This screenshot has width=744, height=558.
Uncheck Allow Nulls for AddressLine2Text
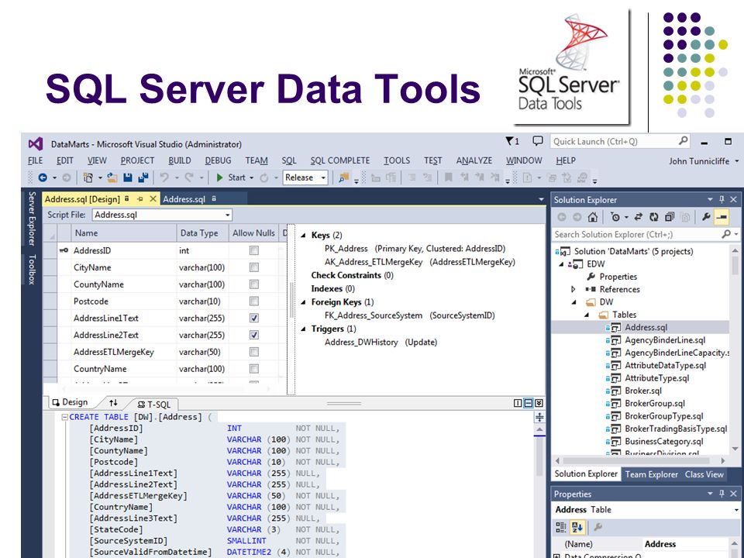click(254, 335)
